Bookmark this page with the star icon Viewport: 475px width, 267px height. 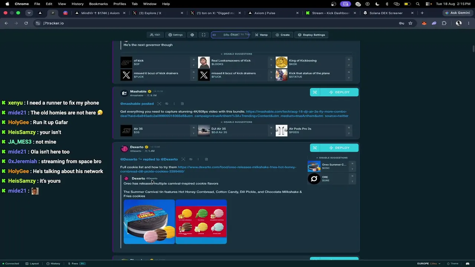(410, 23)
